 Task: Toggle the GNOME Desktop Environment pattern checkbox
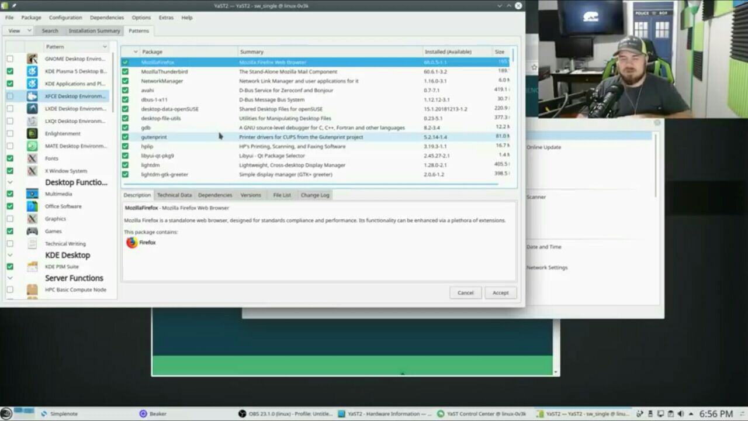pos(10,59)
